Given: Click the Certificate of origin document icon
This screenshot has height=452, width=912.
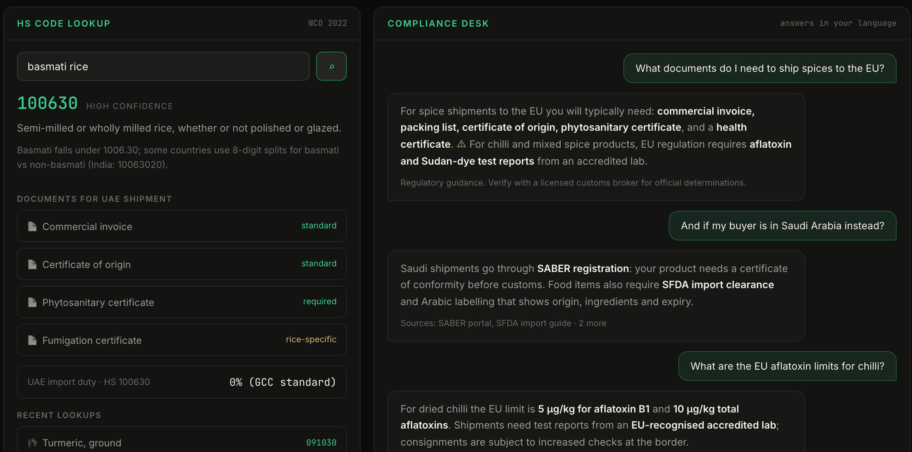Looking at the screenshot, I should tap(32, 264).
